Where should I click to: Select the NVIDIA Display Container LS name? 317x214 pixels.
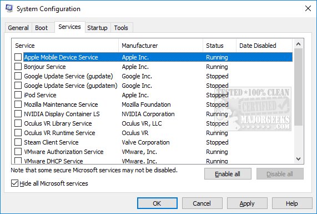click(62, 114)
